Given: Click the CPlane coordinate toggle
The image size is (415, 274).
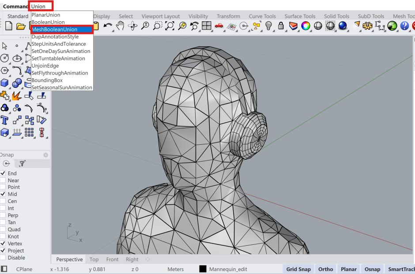Looking at the screenshot, I should (x=24, y=269).
